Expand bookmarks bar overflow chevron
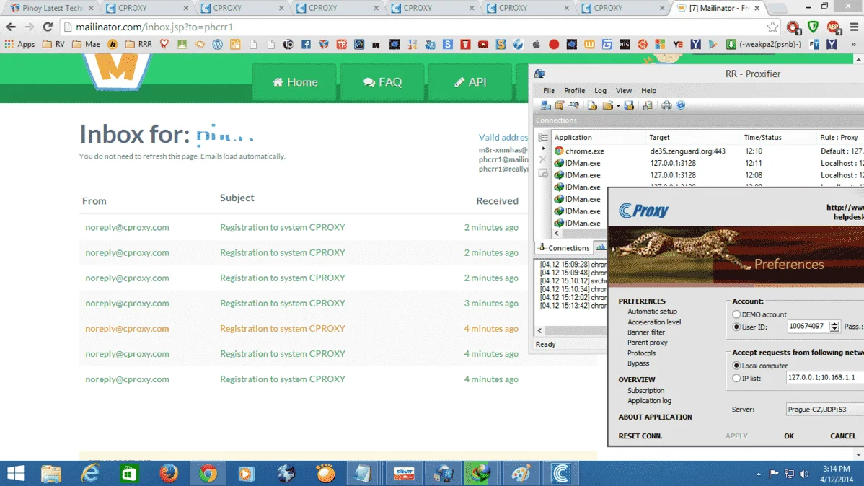Viewport: 864px width, 486px height. point(853,44)
